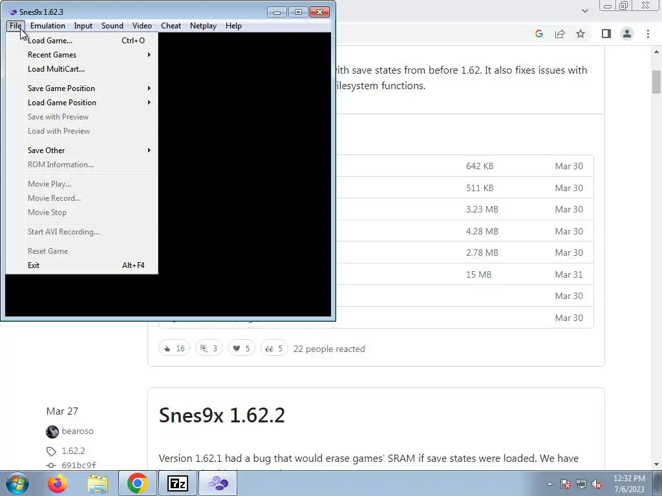Open Chrome three-dot menu
Image resolution: width=662 pixels, height=496 pixels.
(648, 34)
